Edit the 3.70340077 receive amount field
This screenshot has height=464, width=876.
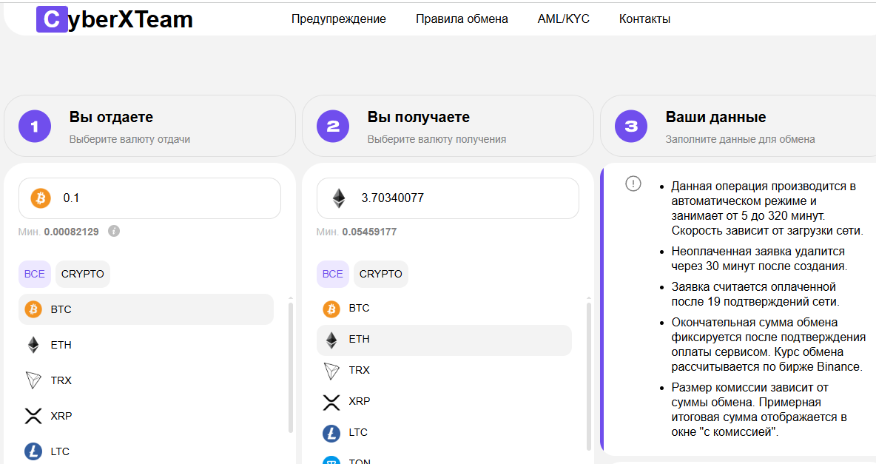(x=448, y=198)
